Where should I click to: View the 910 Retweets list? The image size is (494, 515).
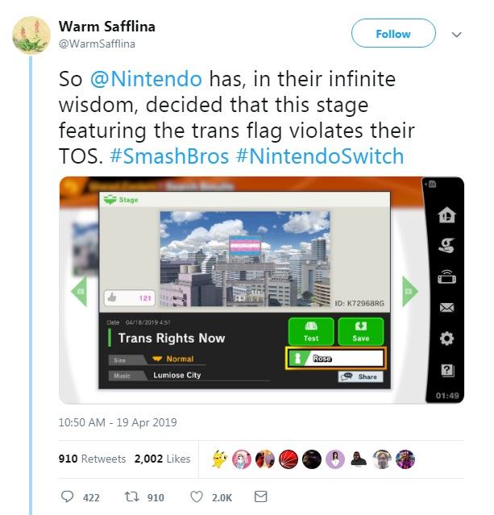coord(93,459)
